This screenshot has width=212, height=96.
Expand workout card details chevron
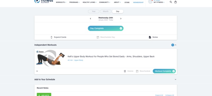click(x=37, y=71)
